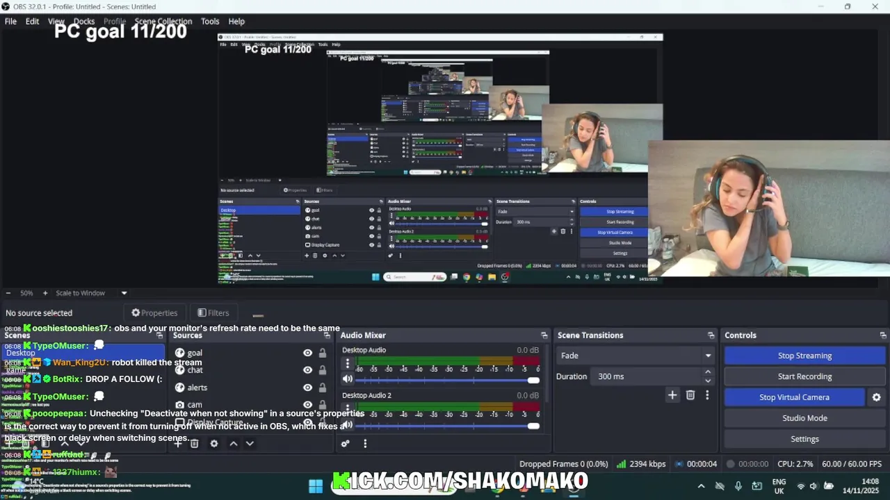Click Stop Virtual Camera button
The height and width of the screenshot is (500, 890).
[x=794, y=397]
